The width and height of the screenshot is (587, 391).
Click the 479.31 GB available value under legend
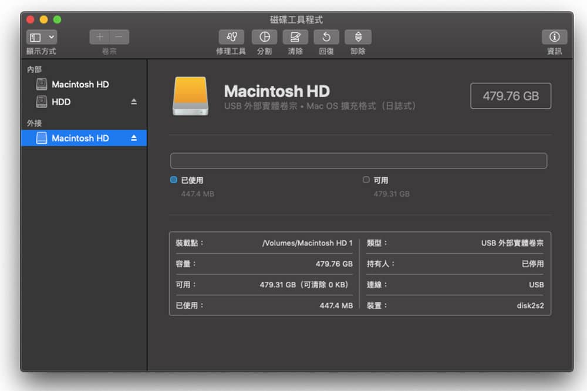coord(392,194)
